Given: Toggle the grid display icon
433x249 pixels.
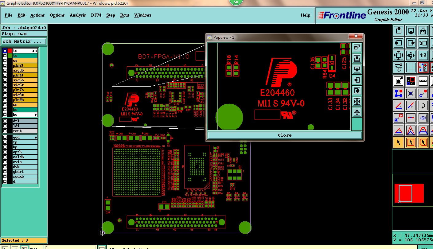Looking at the screenshot, I should [x=411, y=67].
